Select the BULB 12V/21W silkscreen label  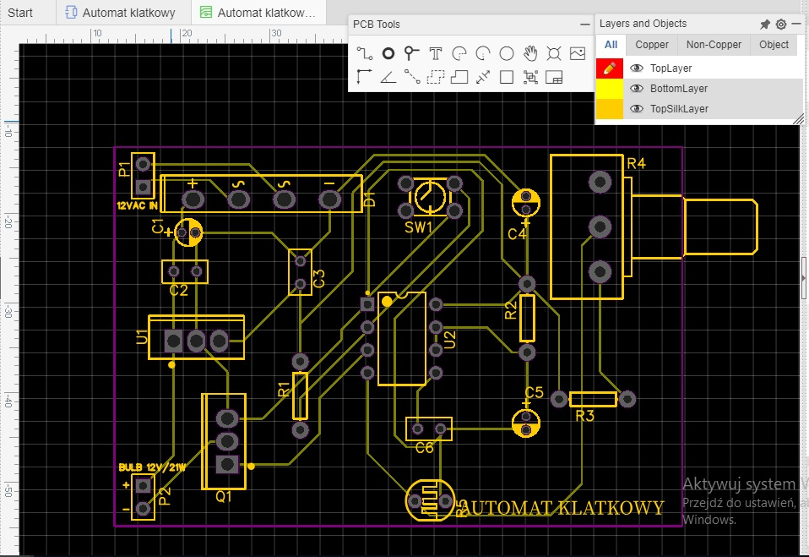[x=152, y=467]
